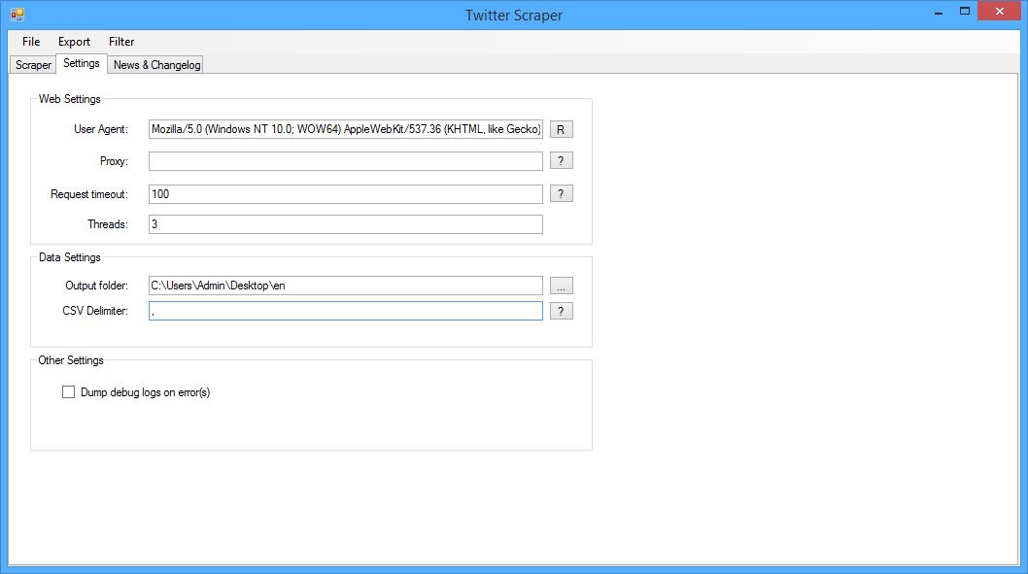Click the Proxy help question button
The height and width of the screenshot is (574, 1028).
pyautogui.click(x=561, y=160)
